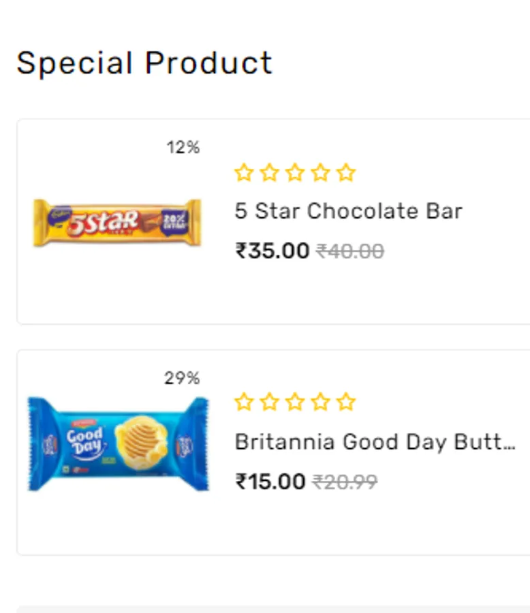530x613 pixels.
Task: Click the ₹15.00 sale price
Action: point(270,482)
